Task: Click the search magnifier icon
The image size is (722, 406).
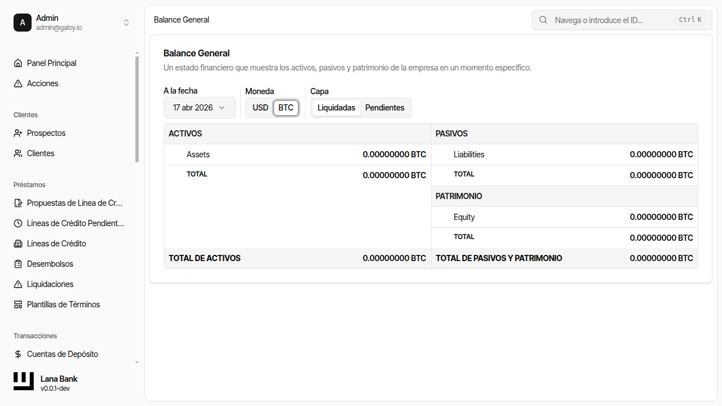Action: (x=543, y=20)
